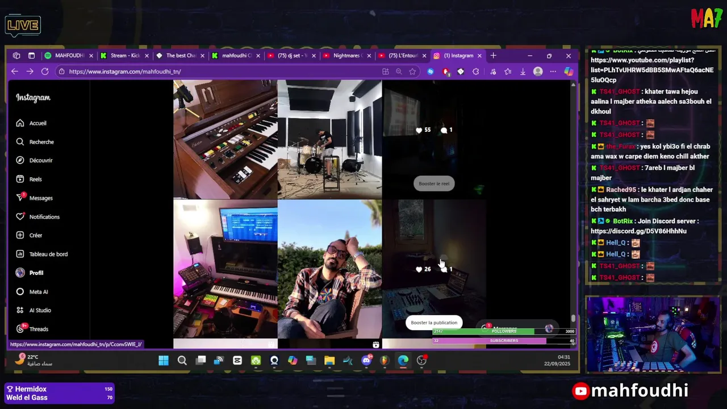The image size is (727, 409).
Task: Open browser settings and more menu
Action: (x=553, y=72)
